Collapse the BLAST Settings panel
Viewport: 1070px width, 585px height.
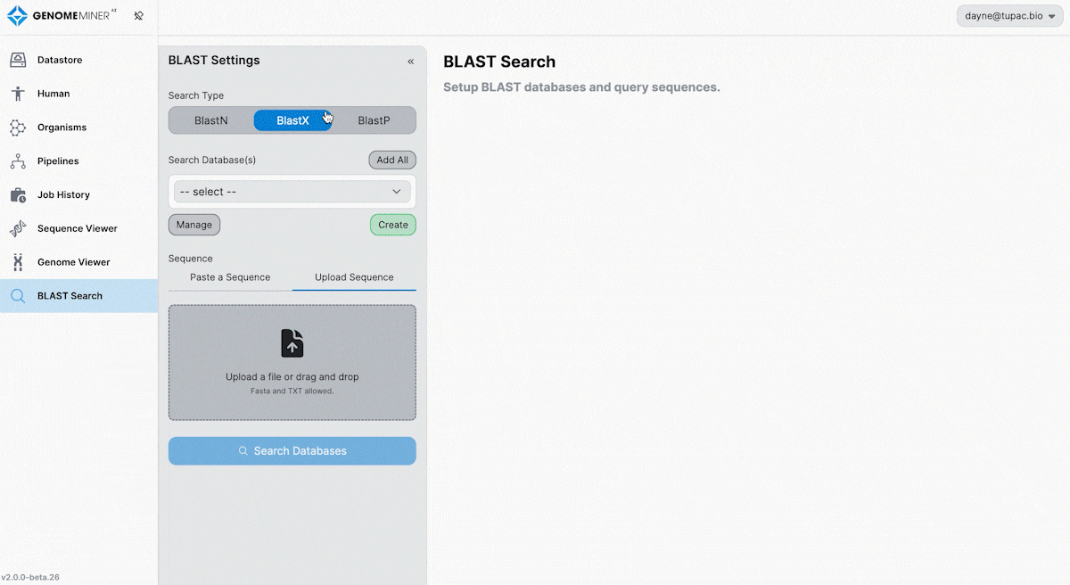(410, 62)
